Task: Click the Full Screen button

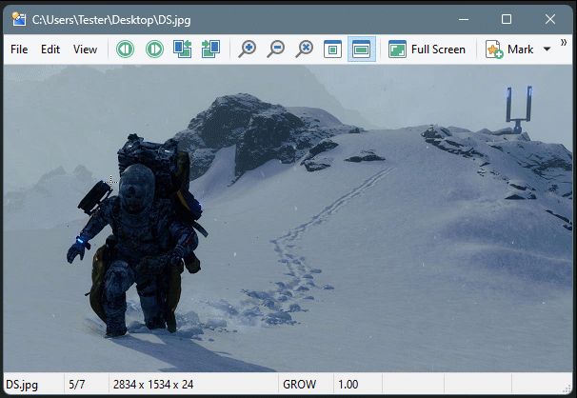Action: click(427, 50)
